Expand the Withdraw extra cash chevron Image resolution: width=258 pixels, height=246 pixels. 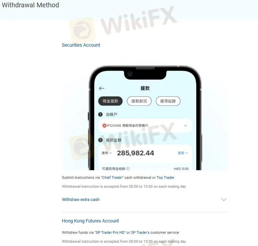pos(224,200)
